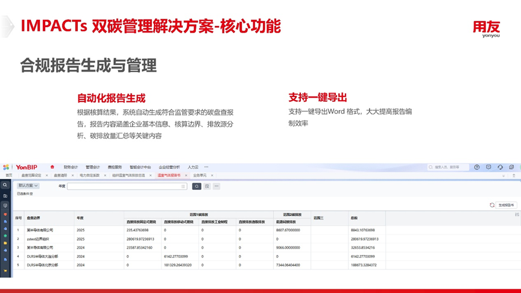The height and width of the screenshot is (293, 521).
Task: Click the advanced filter icon next to search button
Action: click(207, 186)
